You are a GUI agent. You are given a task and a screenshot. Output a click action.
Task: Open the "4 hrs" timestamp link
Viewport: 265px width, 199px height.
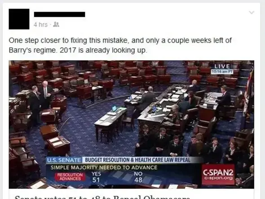(40, 25)
